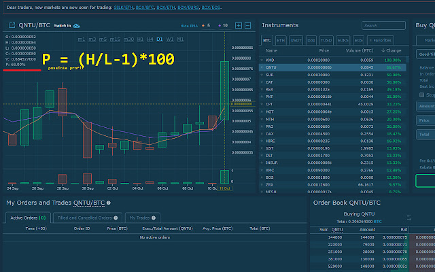Open the Favorites instruments tab
435x272 pixels.
pos(381,40)
